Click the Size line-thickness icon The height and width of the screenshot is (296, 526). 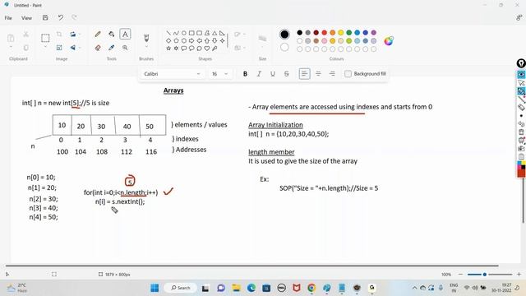click(262, 39)
